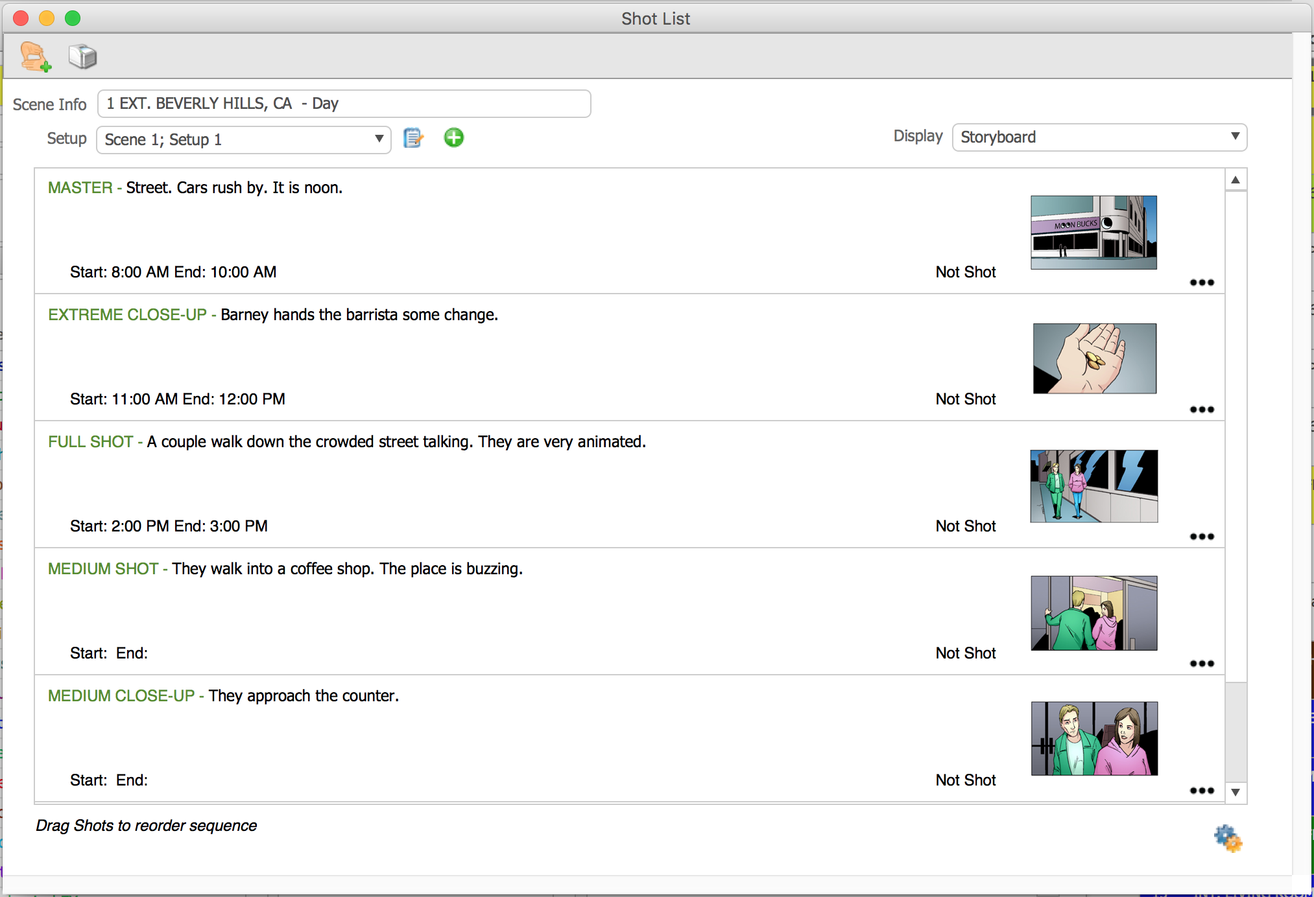Click the Scene Info text field
Viewport: 1314px width, 897px height.
[x=344, y=103]
